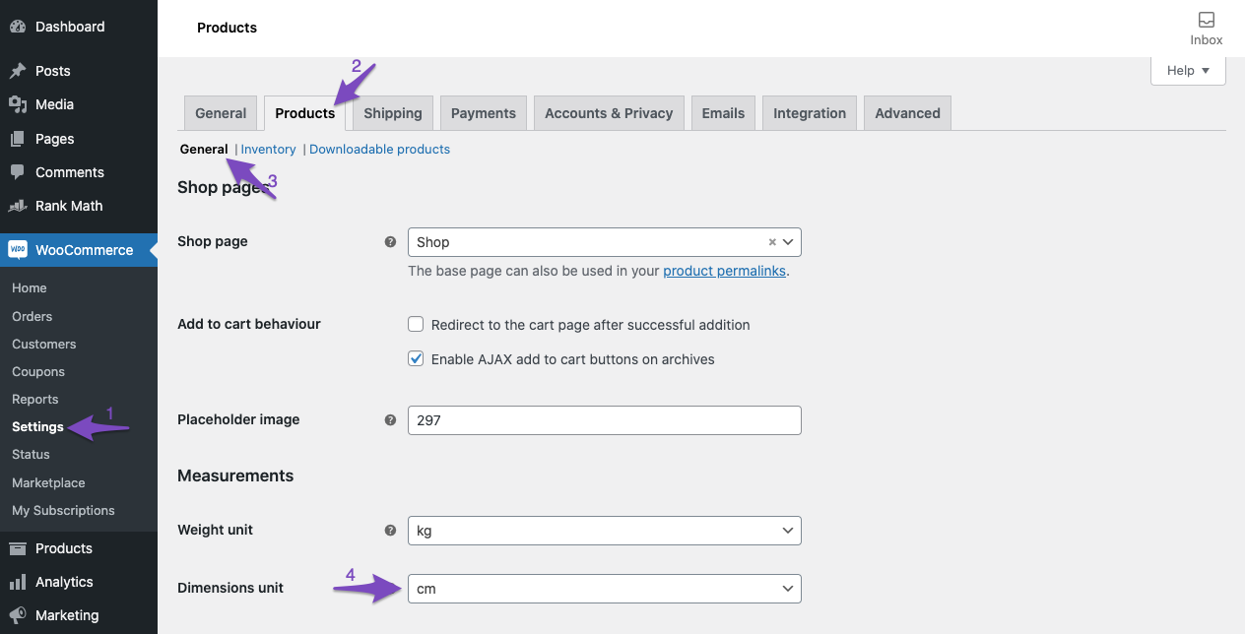Open the Inventory sub-section link
This screenshot has height=634, width=1245.
(269, 150)
